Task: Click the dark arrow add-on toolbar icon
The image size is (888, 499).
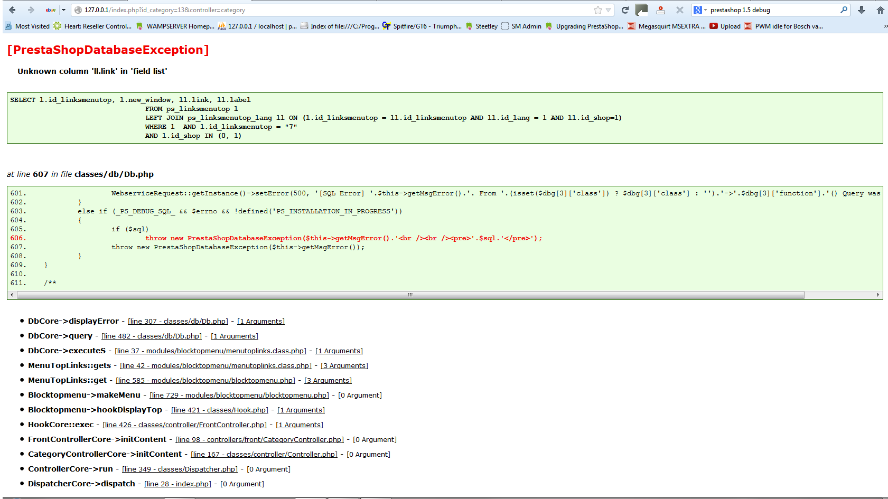Action: pyautogui.click(x=641, y=10)
